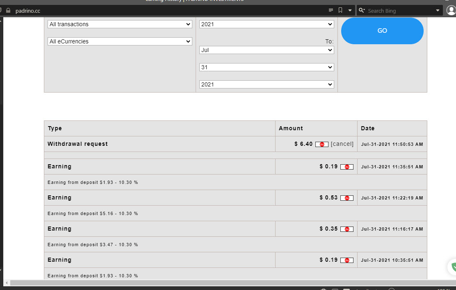This screenshot has height=290, width=456.
Task: Open the bottom 2021 To-year dropdown
Action: 267,84
